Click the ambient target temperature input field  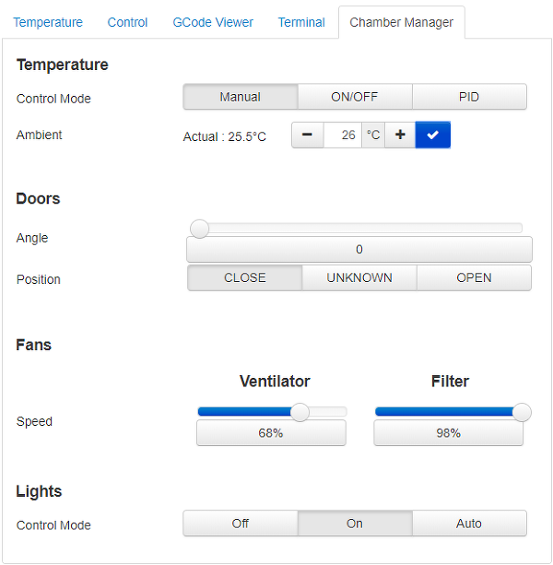[x=343, y=135]
